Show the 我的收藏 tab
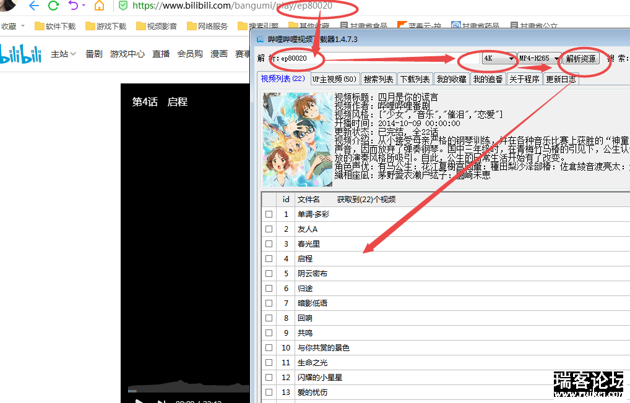 (x=452, y=79)
